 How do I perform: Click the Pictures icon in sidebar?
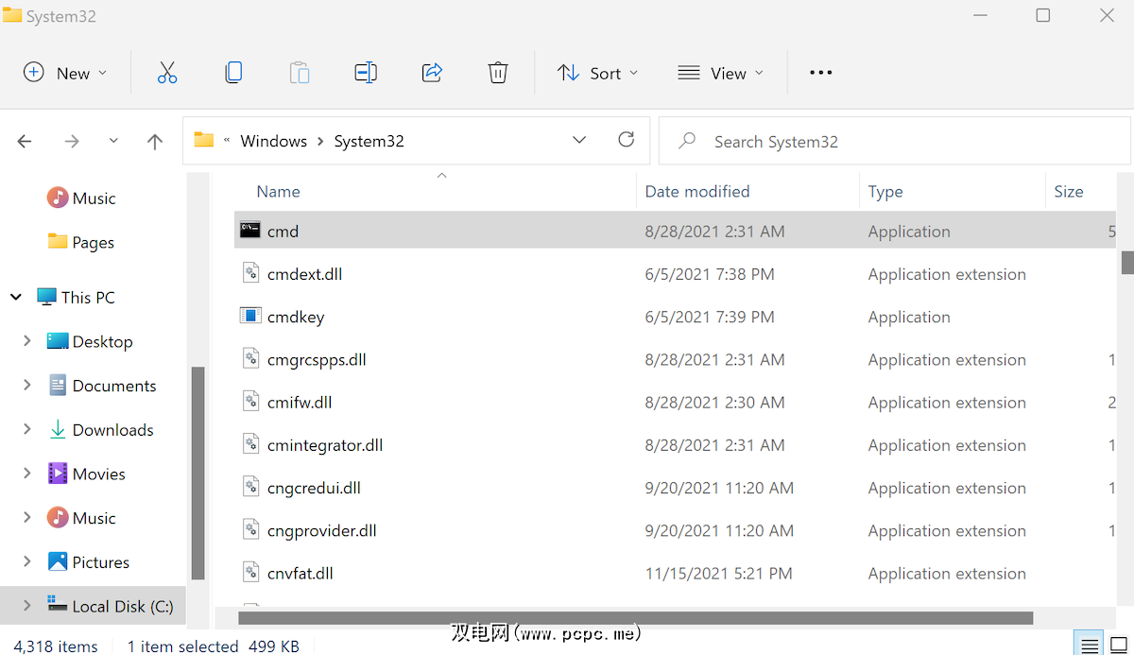click(58, 561)
